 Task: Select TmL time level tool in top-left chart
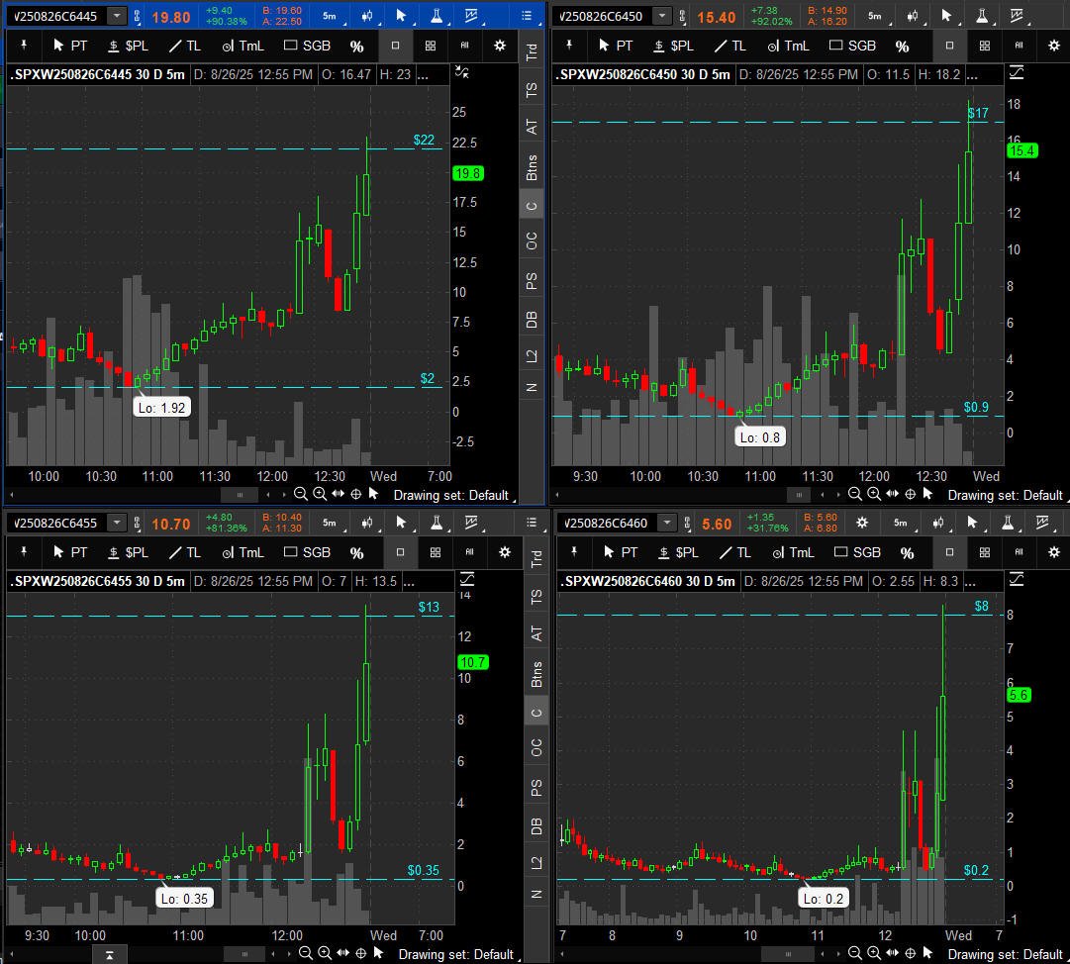(x=243, y=46)
